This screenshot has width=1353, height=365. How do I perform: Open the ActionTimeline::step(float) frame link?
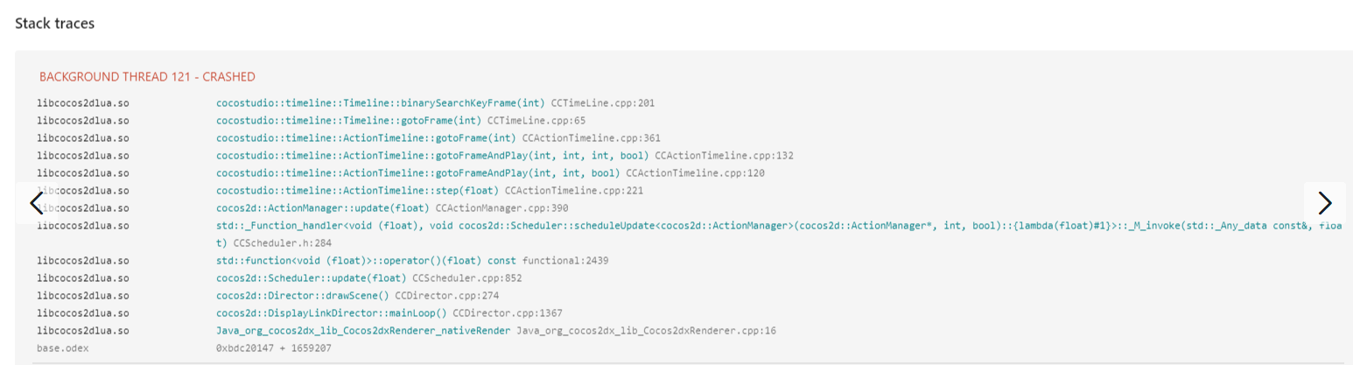coord(357,191)
